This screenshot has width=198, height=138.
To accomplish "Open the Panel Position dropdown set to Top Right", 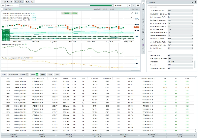I will pos(181,61).
